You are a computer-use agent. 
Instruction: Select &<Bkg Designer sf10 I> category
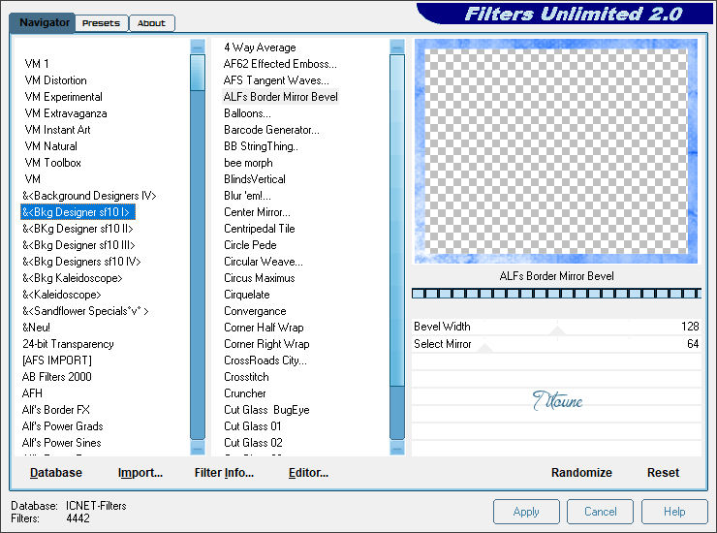click(x=76, y=212)
